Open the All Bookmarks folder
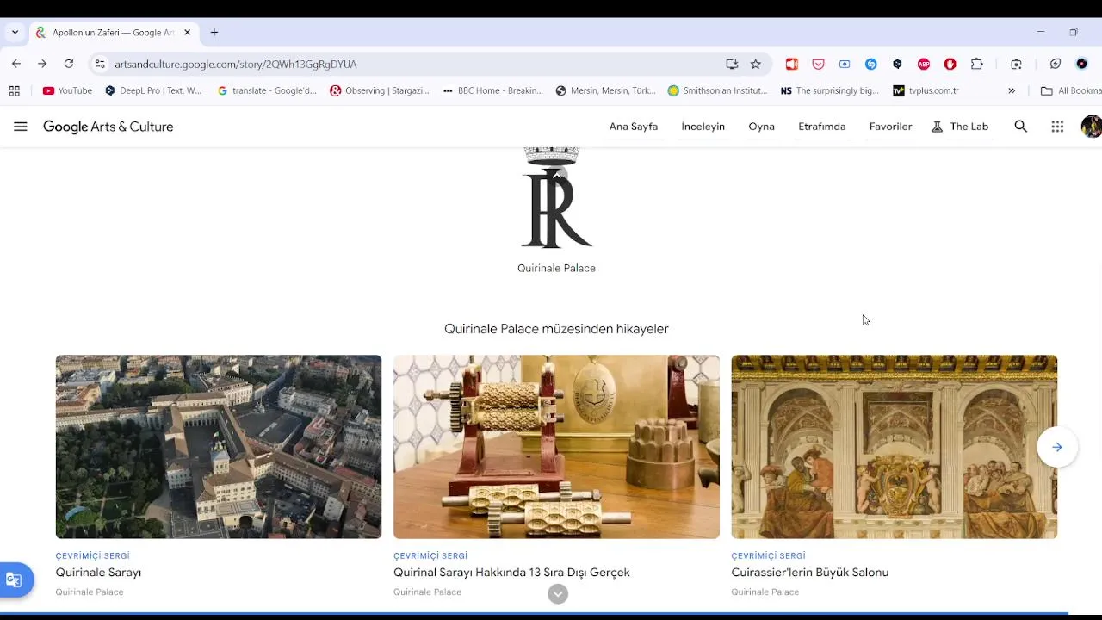Screen dimensions: 1102x620 (x=1070, y=90)
